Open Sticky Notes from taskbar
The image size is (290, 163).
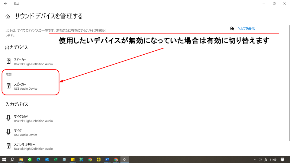[73, 159]
